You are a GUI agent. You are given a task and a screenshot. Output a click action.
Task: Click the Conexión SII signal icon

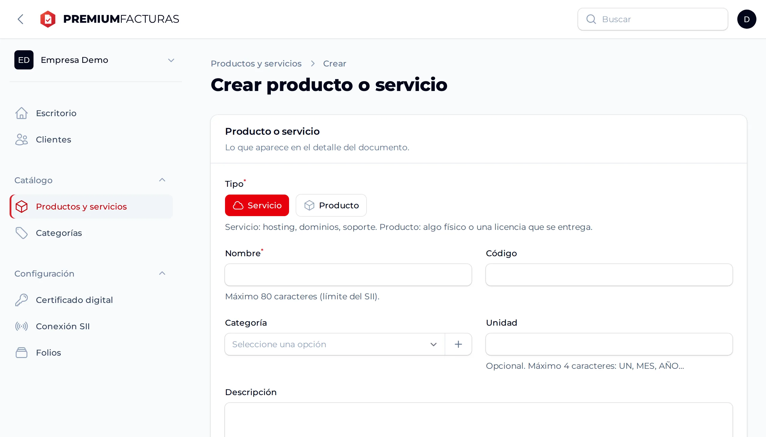[21, 326]
